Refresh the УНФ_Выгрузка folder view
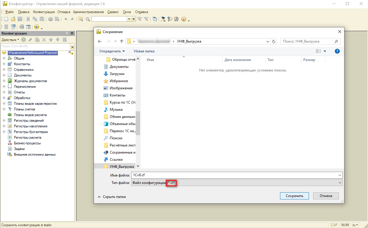Viewport: 368px width, 228px height. pyautogui.click(x=274, y=41)
